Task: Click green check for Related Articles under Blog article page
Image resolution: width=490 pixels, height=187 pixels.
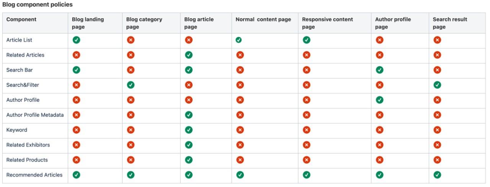Action: pyautogui.click(x=189, y=55)
